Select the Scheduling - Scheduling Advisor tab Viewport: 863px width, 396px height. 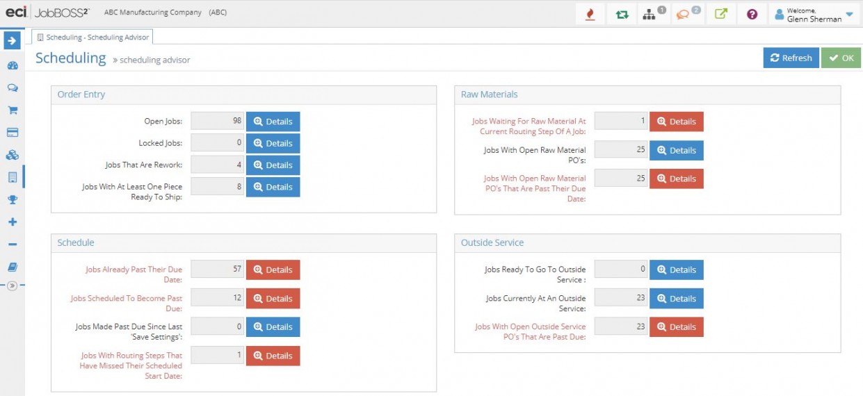click(x=92, y=37)
